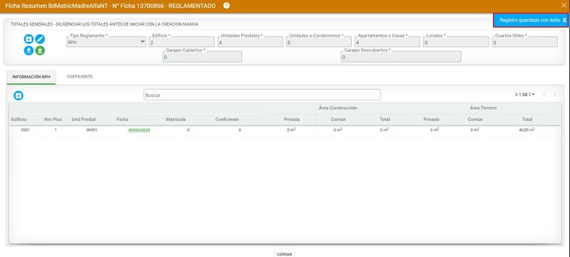The width and height of the screenshot is (570, 257).
Task: Close the Ficha Resumen dialog with top X
Action: coord(564,6)
